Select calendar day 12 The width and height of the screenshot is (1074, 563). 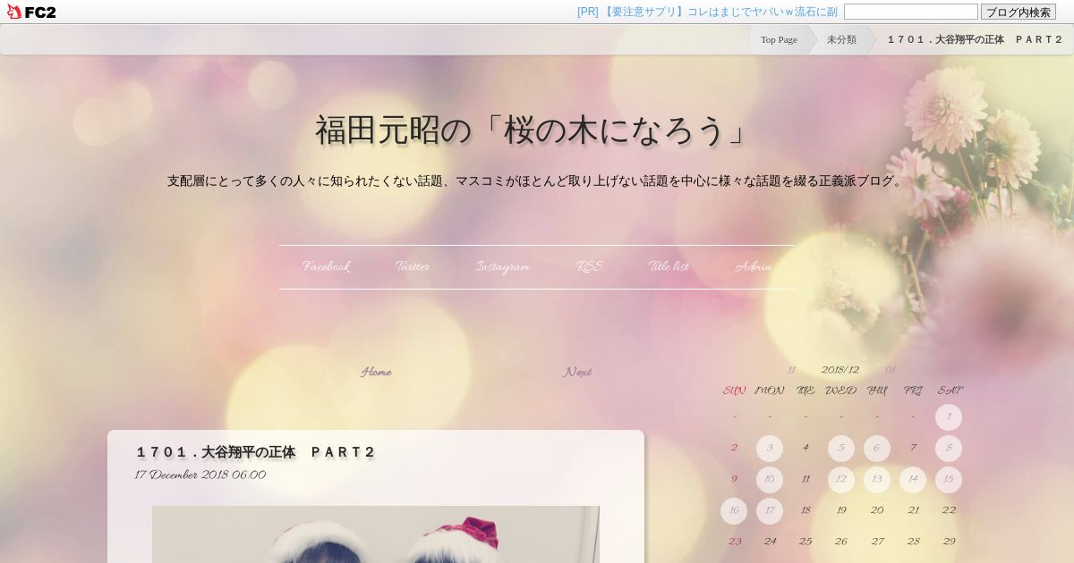coord(841,480)
